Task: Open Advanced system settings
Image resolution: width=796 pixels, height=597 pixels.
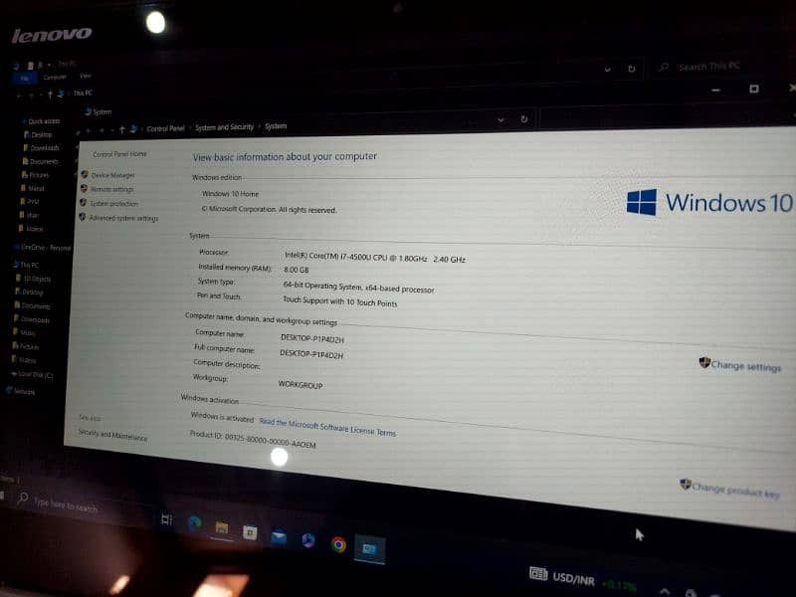Action: point(123,218)
